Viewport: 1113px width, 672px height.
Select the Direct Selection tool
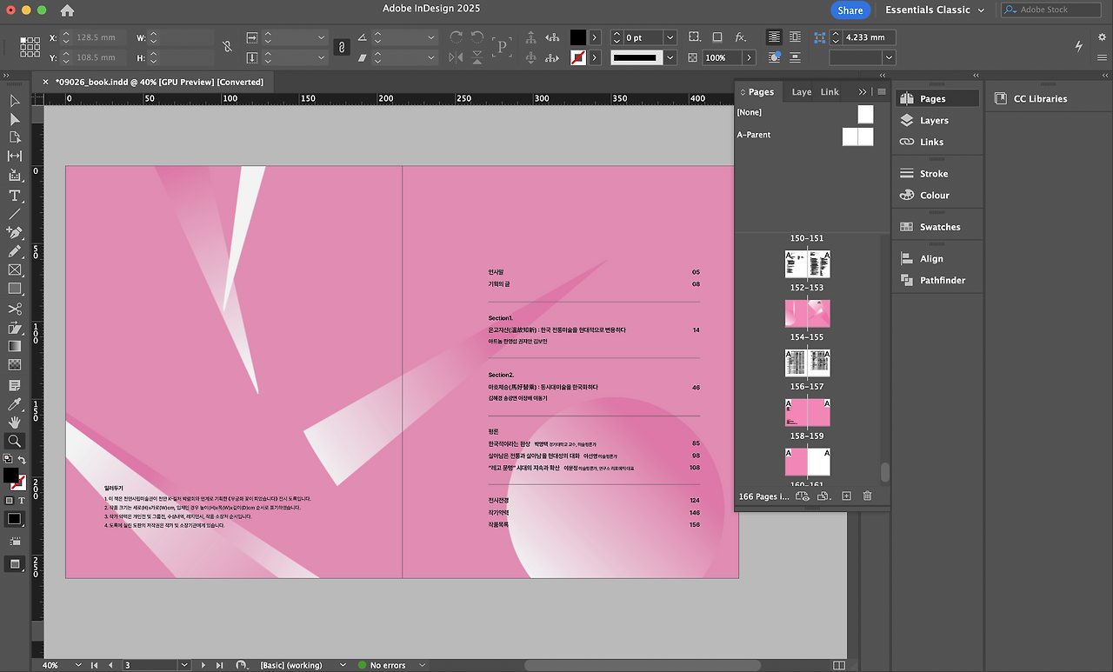[x=15, y=119]
